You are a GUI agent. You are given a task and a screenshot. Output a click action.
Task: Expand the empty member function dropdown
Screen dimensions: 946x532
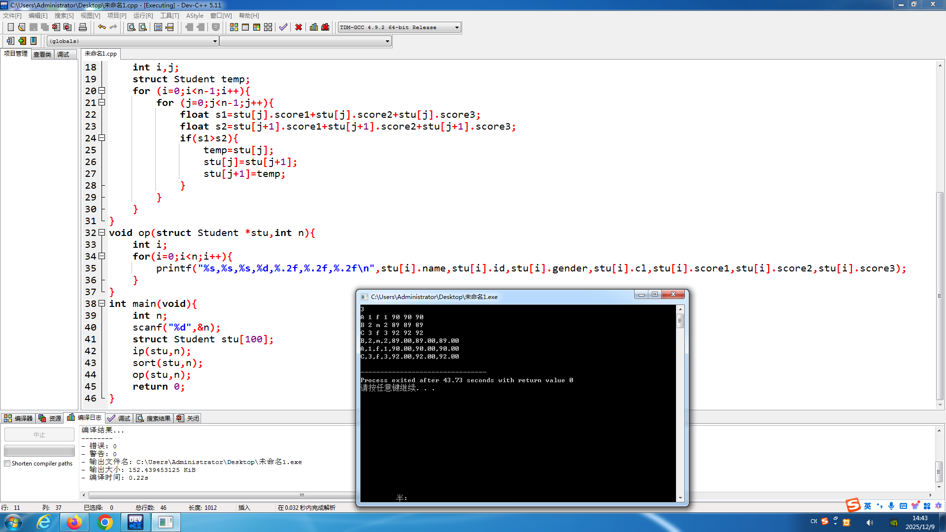(x=387, y=41)
